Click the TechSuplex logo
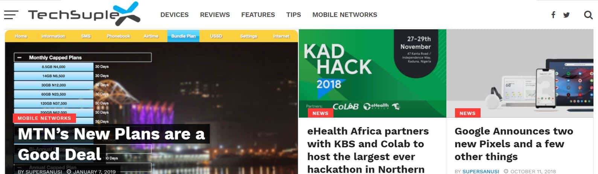Screen dimensions: 598x174 (x=84, y=14)
